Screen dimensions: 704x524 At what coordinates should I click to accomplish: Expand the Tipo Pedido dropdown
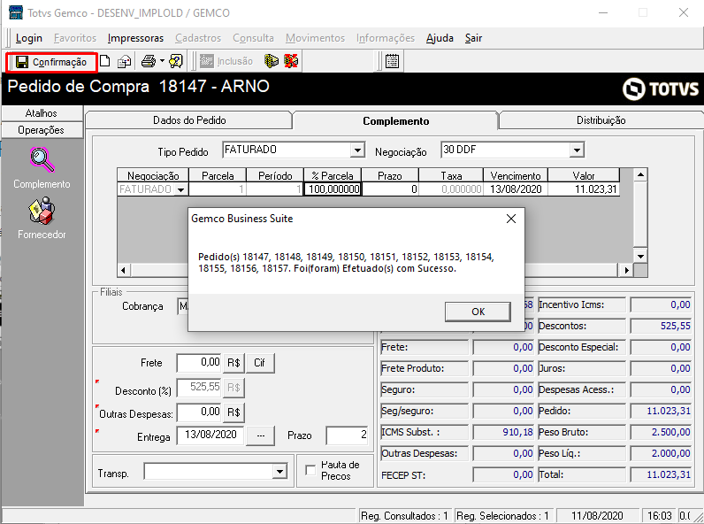[357, 150]
